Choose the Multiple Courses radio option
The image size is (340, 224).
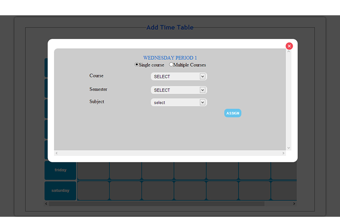pyautogui.click(x=171, y=65)
